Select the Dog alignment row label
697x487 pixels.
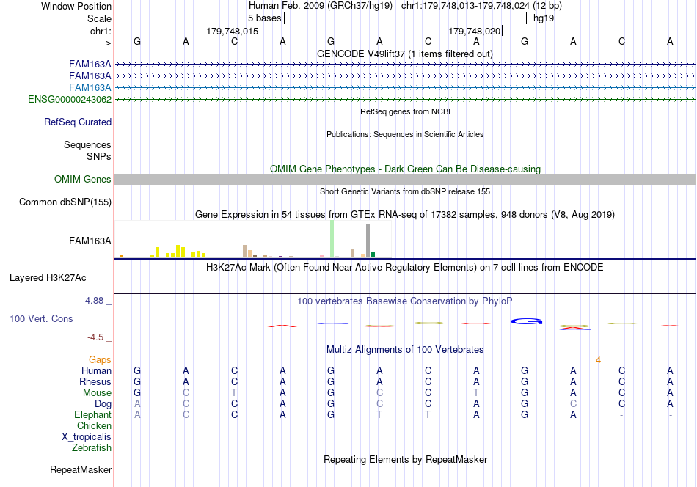(x=103, y=404)
